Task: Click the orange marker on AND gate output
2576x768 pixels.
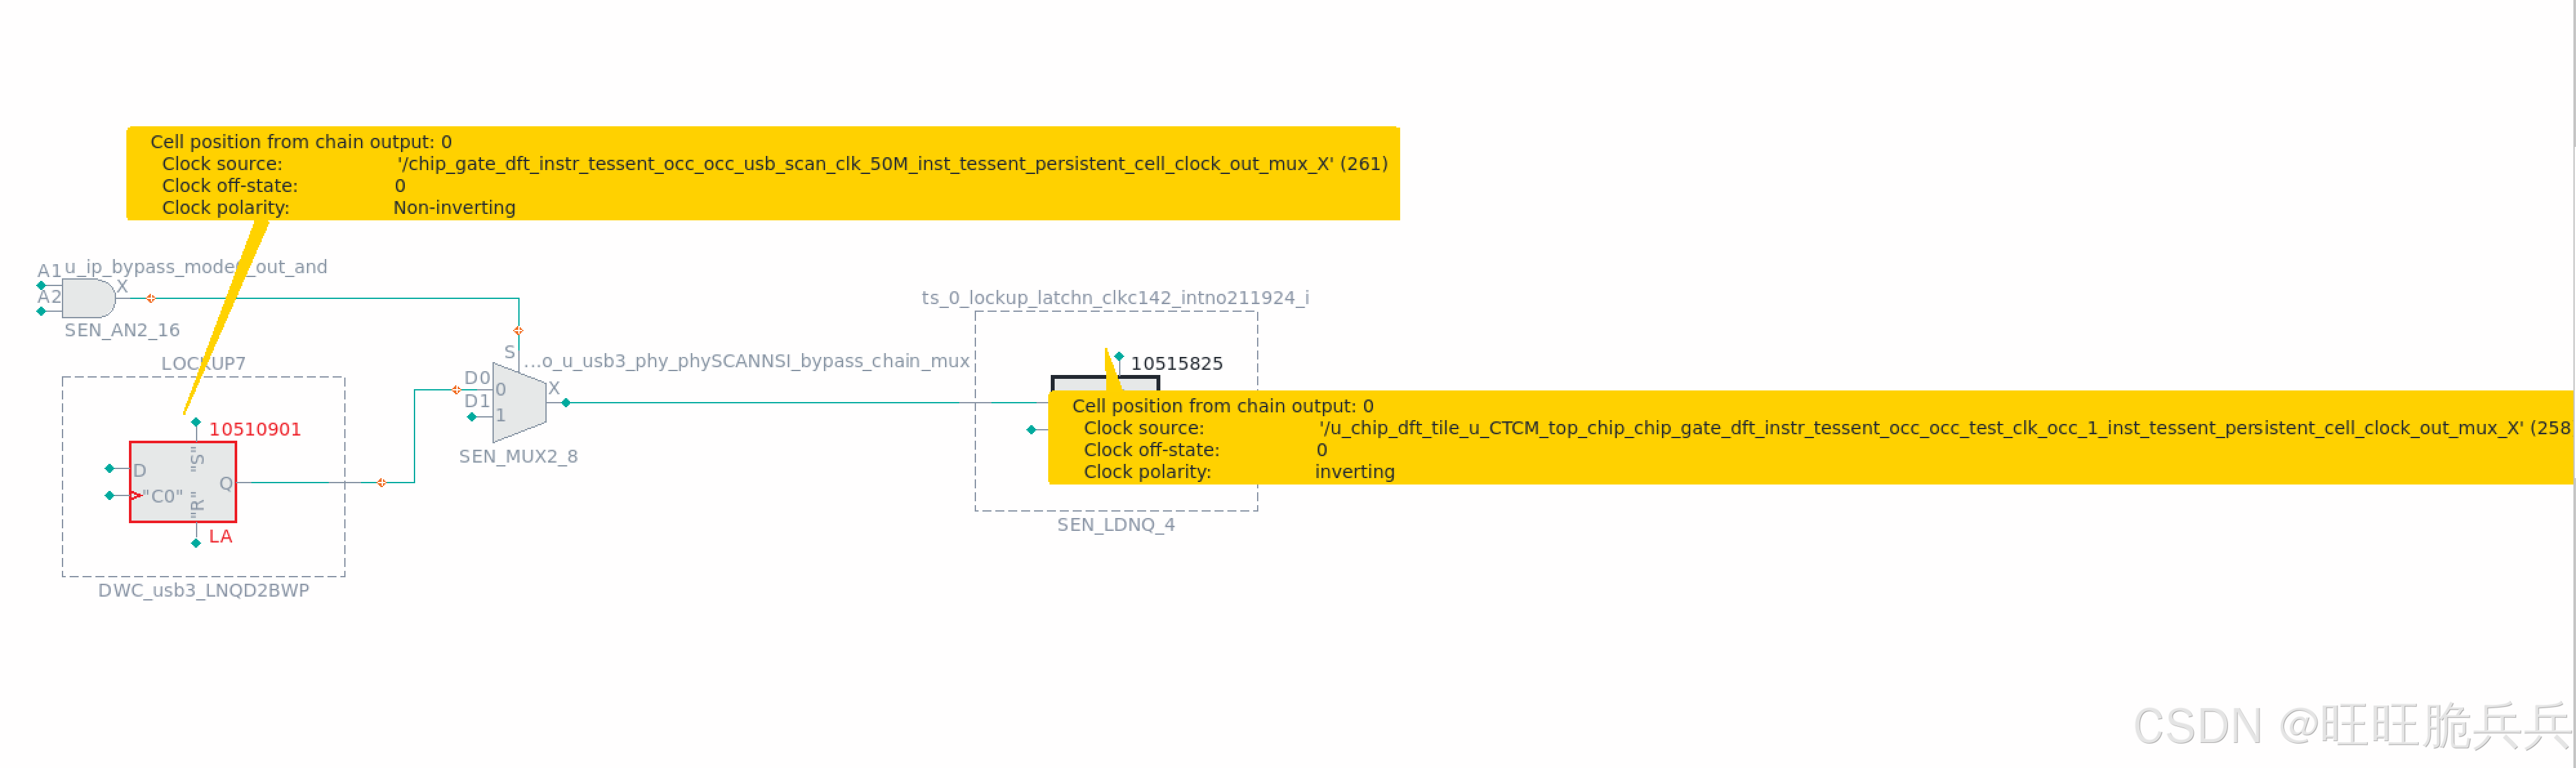Action: [x=151, y=298]
